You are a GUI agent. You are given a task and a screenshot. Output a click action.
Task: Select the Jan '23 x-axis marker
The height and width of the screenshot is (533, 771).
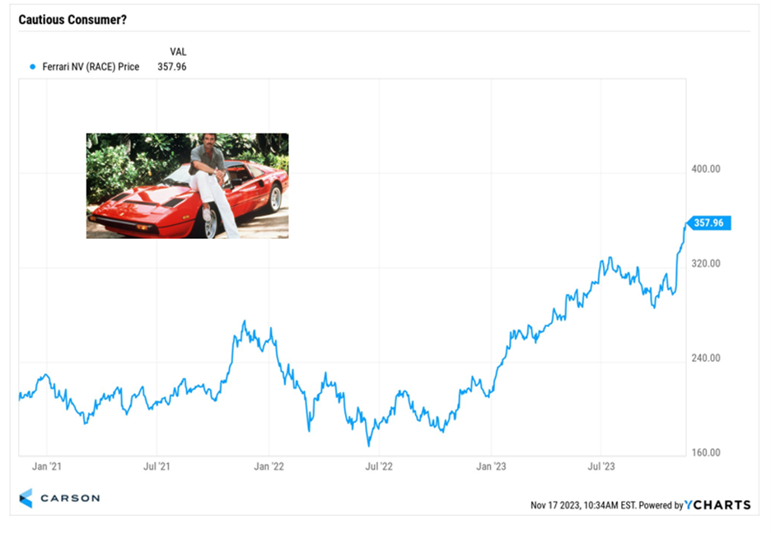pyautogui.click(x=491, y=466)
